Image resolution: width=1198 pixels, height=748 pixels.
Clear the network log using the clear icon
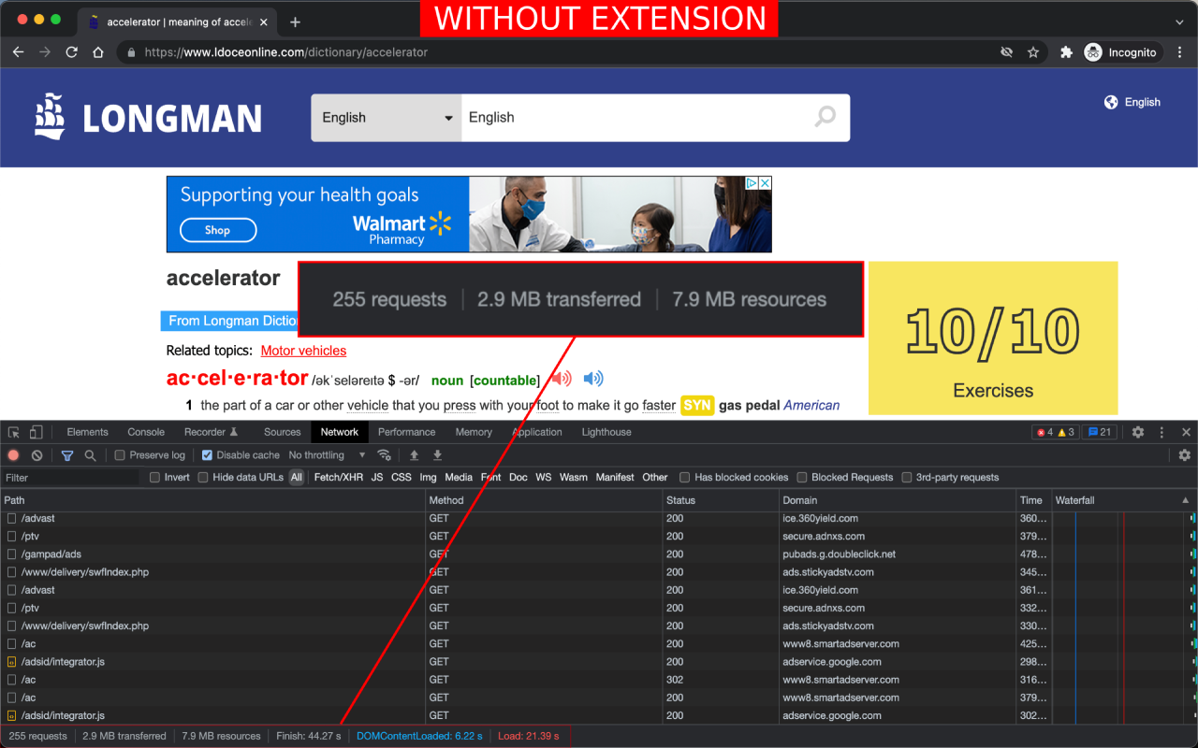(x=37, y=453)
